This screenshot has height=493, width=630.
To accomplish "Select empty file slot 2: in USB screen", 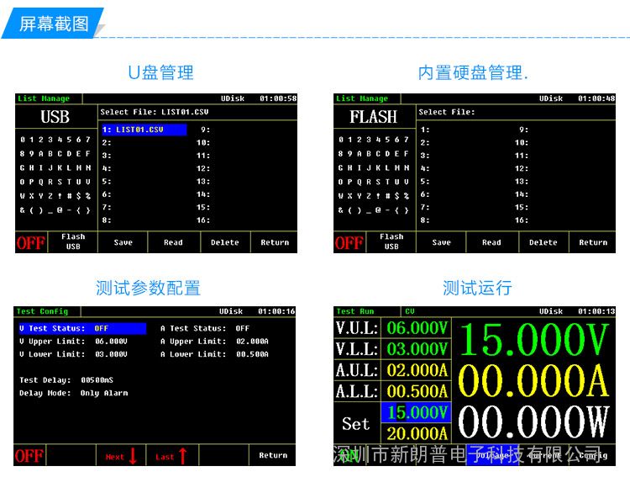I will [107, 142].
